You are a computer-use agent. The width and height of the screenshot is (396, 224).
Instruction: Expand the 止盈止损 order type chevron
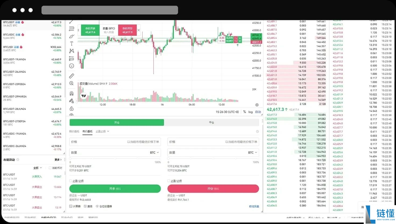(x=108, y=131)
